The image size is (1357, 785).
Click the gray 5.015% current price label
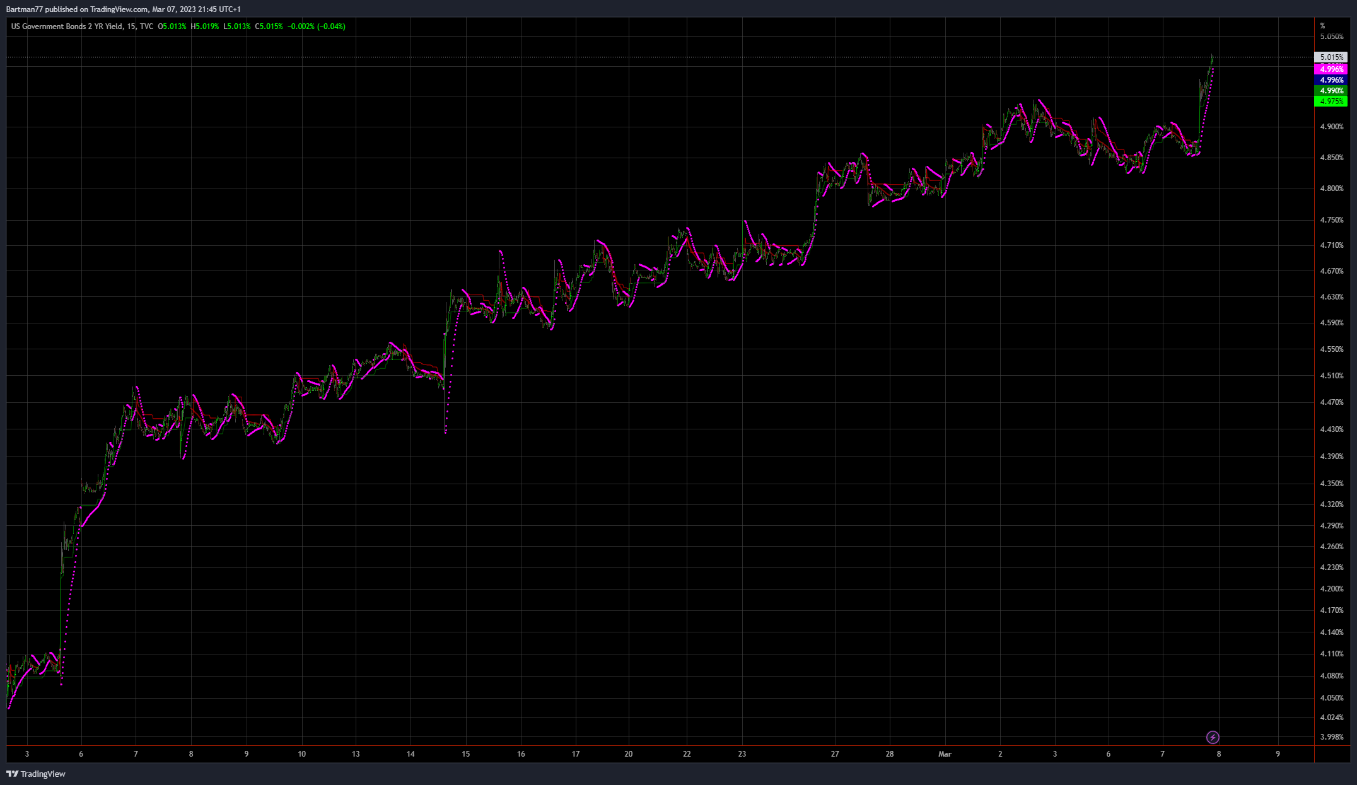1331,57
